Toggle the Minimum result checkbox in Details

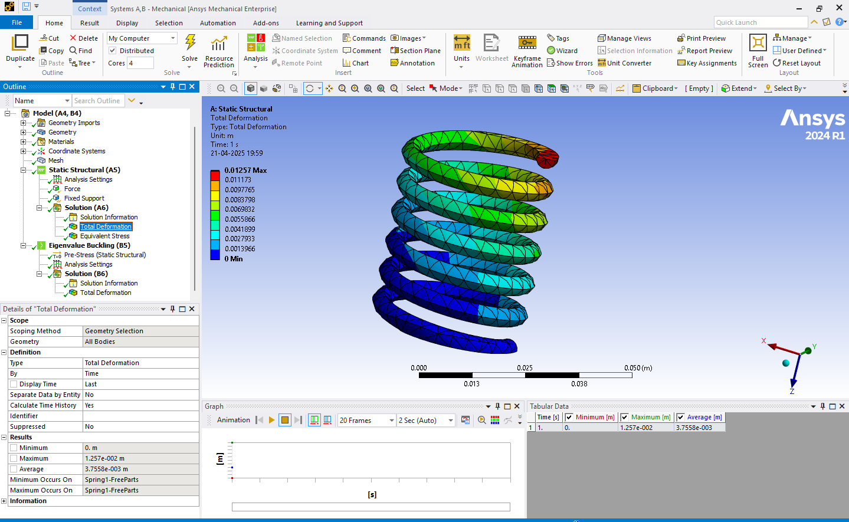[14, 448]
